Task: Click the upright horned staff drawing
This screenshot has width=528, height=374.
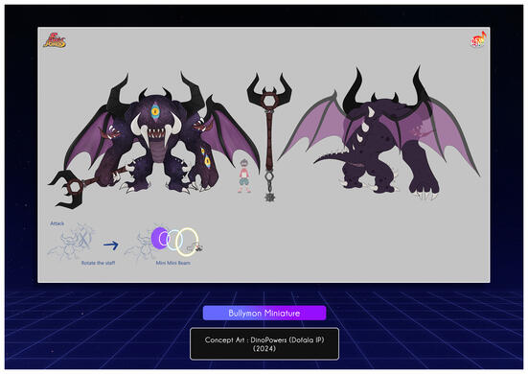Action: pos(269,137)
